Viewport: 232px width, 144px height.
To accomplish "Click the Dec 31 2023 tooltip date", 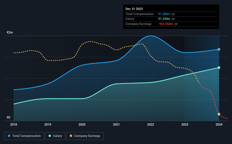I will [x=134, y=9].
